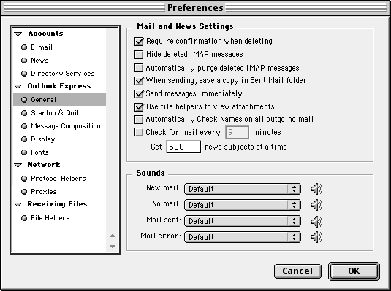Uncheck Require confirmation when deleting
Viewport: 391px width, 291px height.
(139, 42)
